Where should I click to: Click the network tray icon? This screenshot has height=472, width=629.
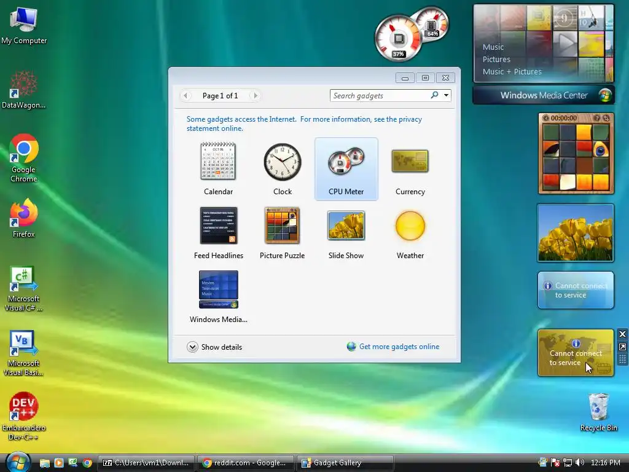(567, 462)
